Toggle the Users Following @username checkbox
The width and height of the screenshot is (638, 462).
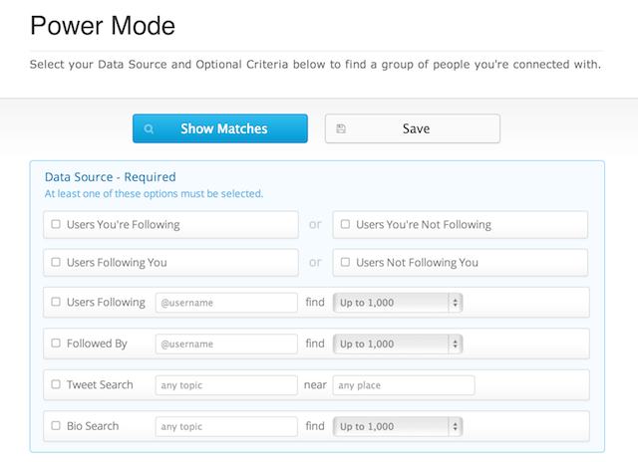(x=56, y=302)
